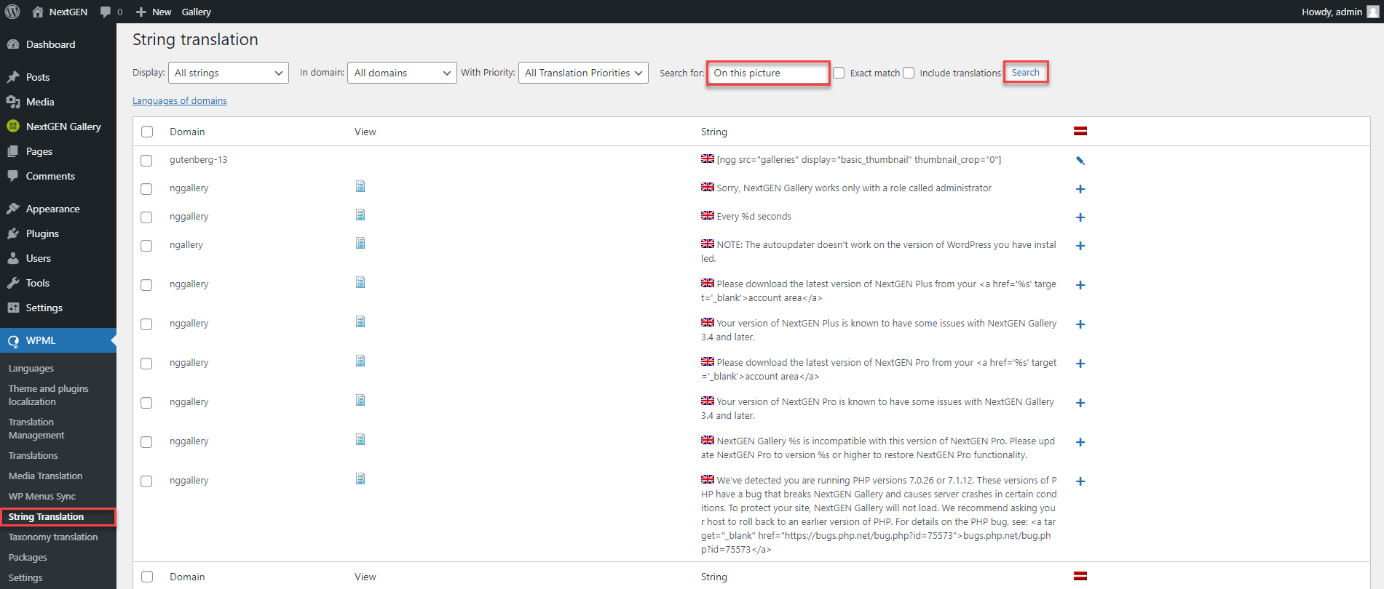
Task: Open the WP Menus Sync submenu
Action: [41, 496]
